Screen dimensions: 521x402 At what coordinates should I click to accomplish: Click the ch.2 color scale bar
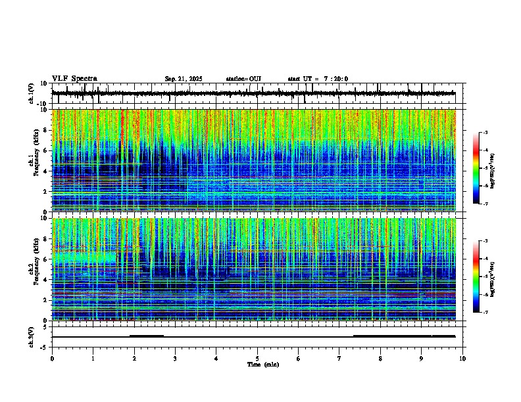[x=476, y=277]
